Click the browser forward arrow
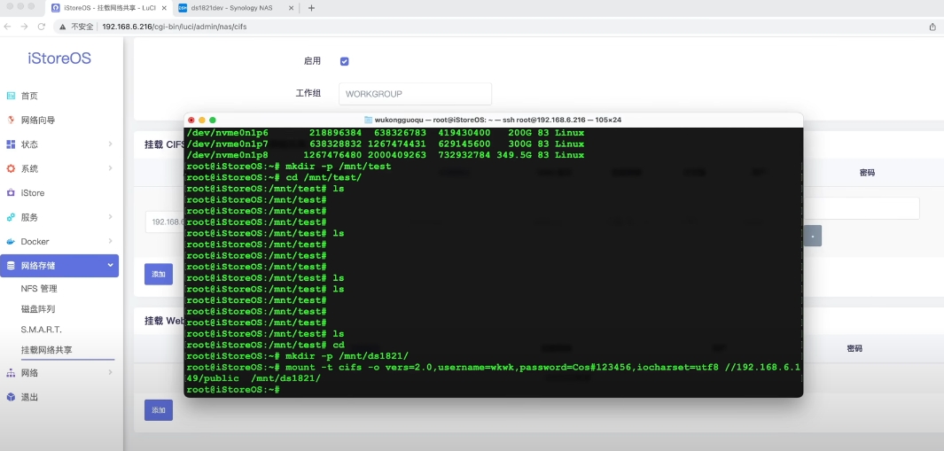This screenshot has height=451, width=944. (24, 27)
